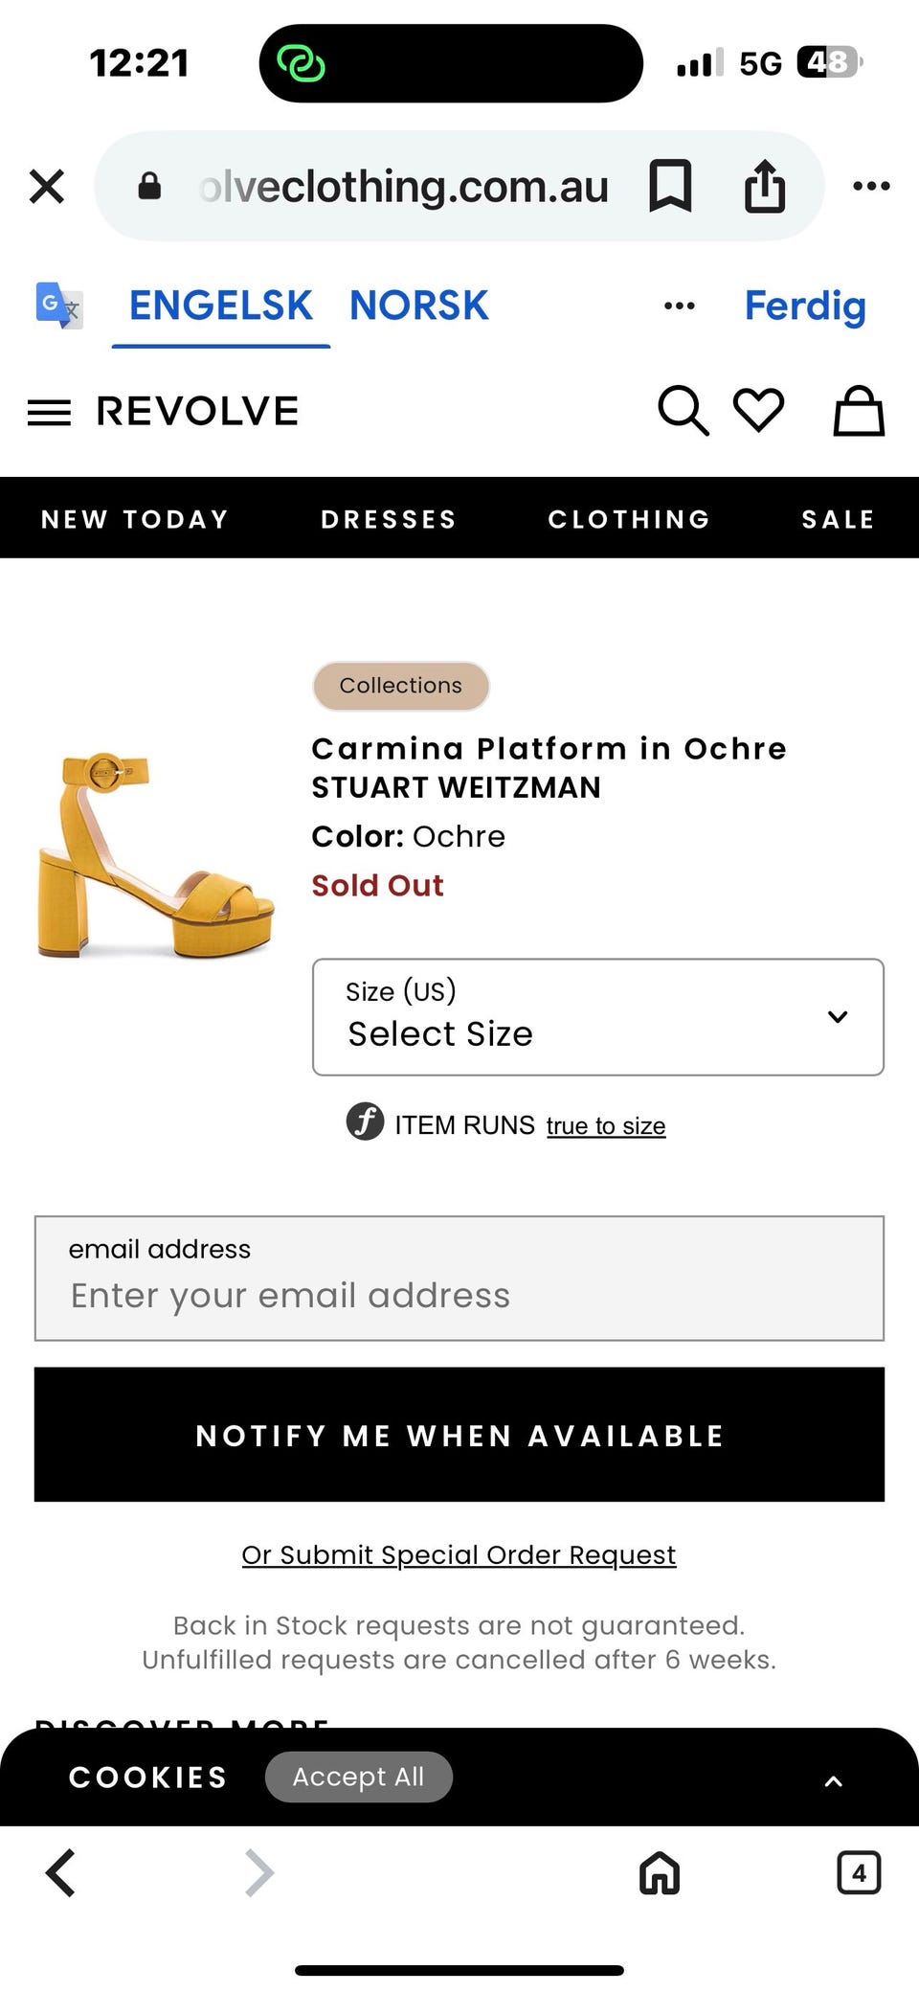Show the open tabs counter
The image size is (919, 1993).
pos(859,1872)
